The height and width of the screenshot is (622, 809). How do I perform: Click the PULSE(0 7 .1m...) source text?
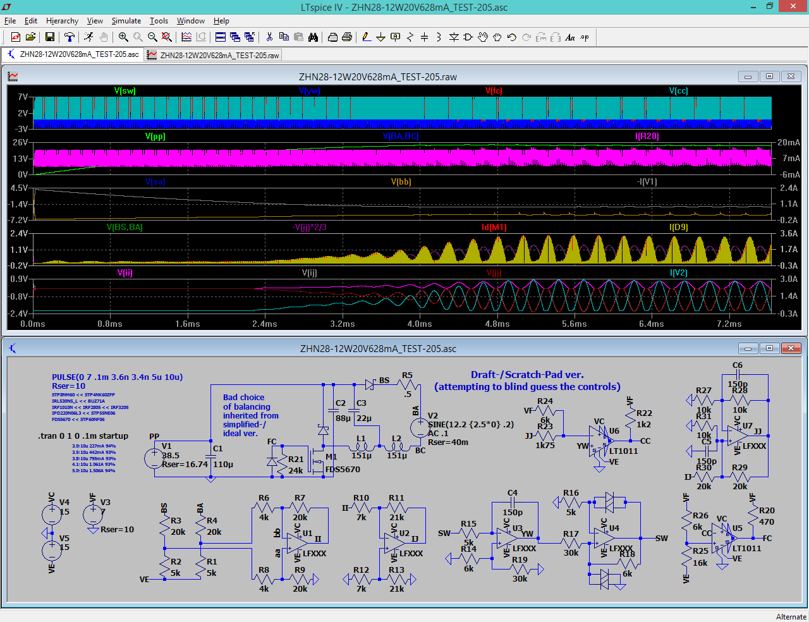118,377
